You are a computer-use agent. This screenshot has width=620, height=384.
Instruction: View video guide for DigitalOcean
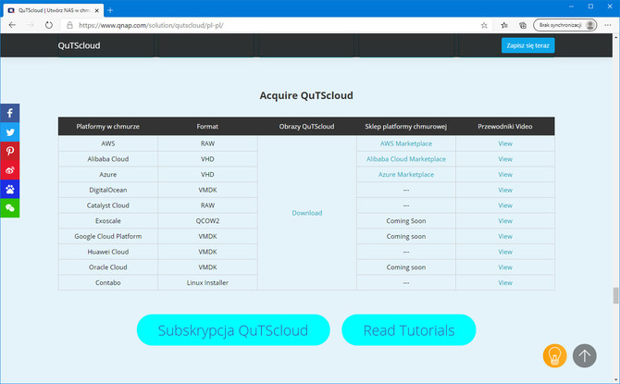click(505, 190)
